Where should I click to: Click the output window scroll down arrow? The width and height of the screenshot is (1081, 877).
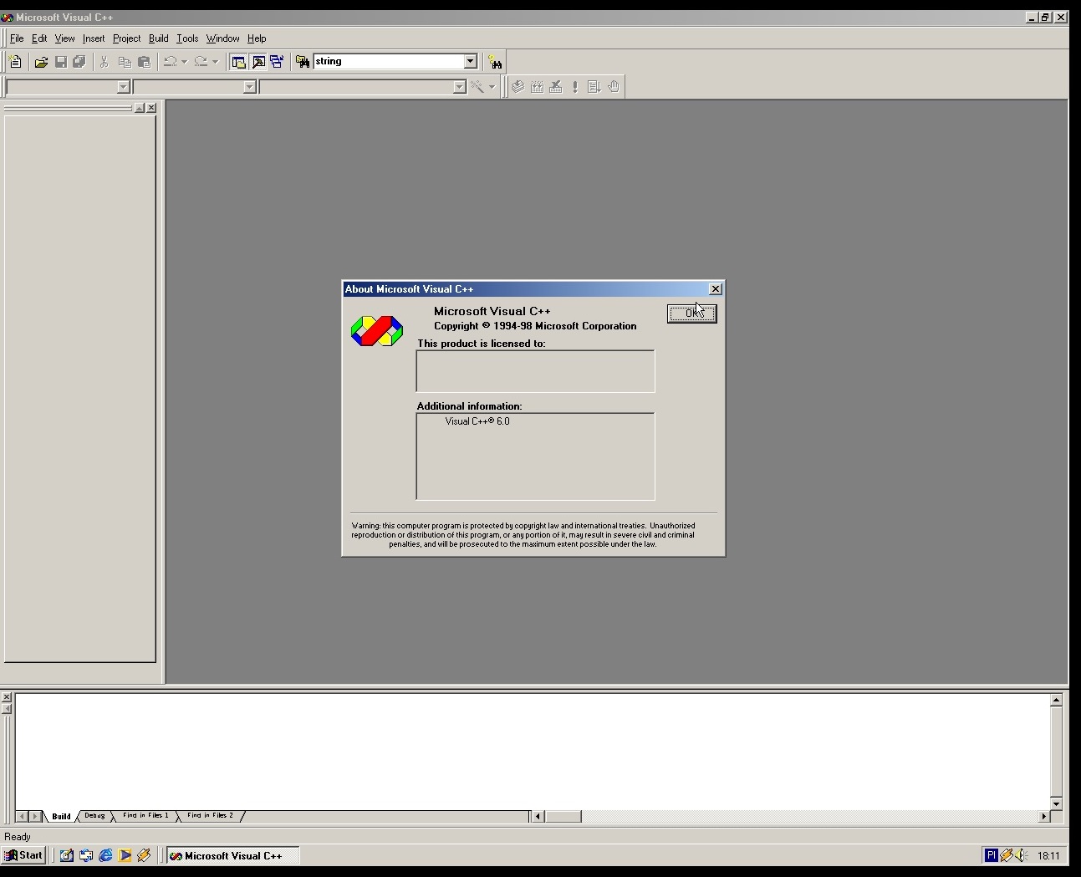(1056, 803)
